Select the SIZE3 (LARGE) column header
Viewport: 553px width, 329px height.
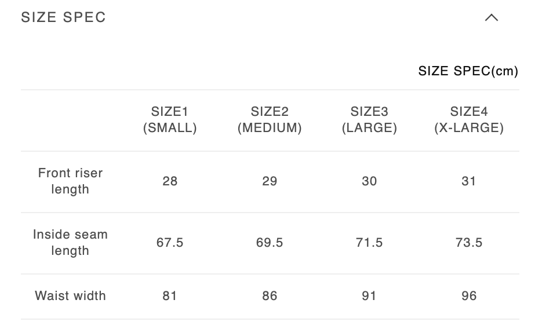(x=369, y=120)
